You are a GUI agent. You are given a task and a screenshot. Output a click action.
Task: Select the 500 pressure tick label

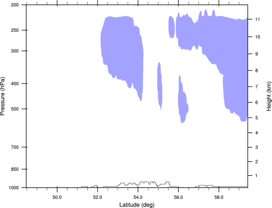pyautogui.click(x=15, y=109)
